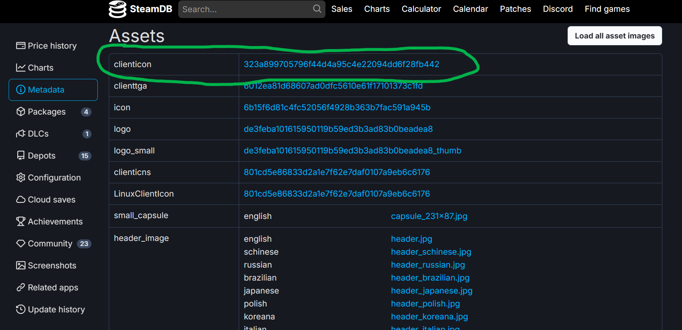682x330 pixels.
Task: Click the DLCs puzzle piece icon
Action: point(20,134)
